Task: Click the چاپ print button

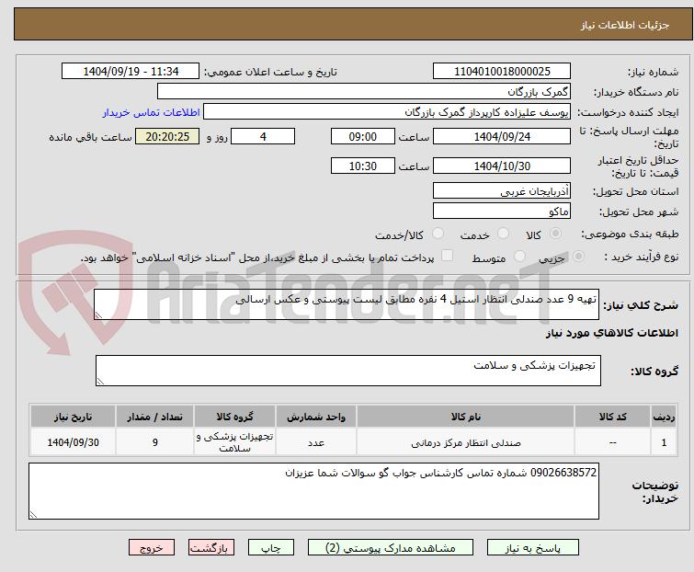Action: [271, 548]
